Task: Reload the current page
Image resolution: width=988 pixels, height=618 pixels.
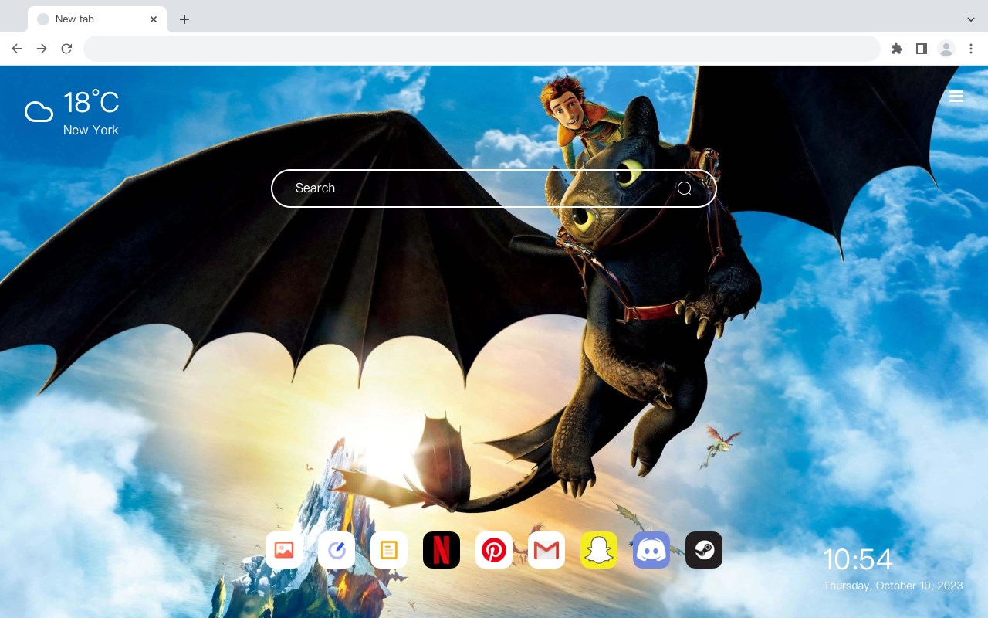Action: 66,49
